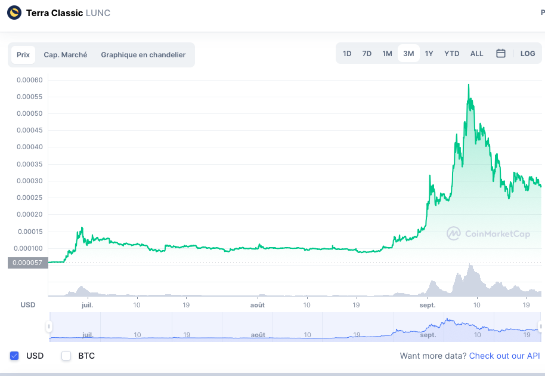Set chart range to 1M
The image size is (545, 376).
pyautogui.click(x=387, y=54)
